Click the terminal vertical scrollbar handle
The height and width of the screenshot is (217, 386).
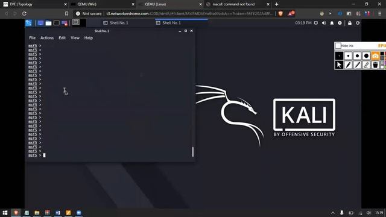point(193,152)
